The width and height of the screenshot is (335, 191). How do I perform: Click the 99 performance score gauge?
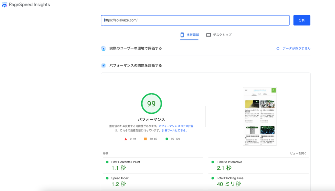point(151,104)
